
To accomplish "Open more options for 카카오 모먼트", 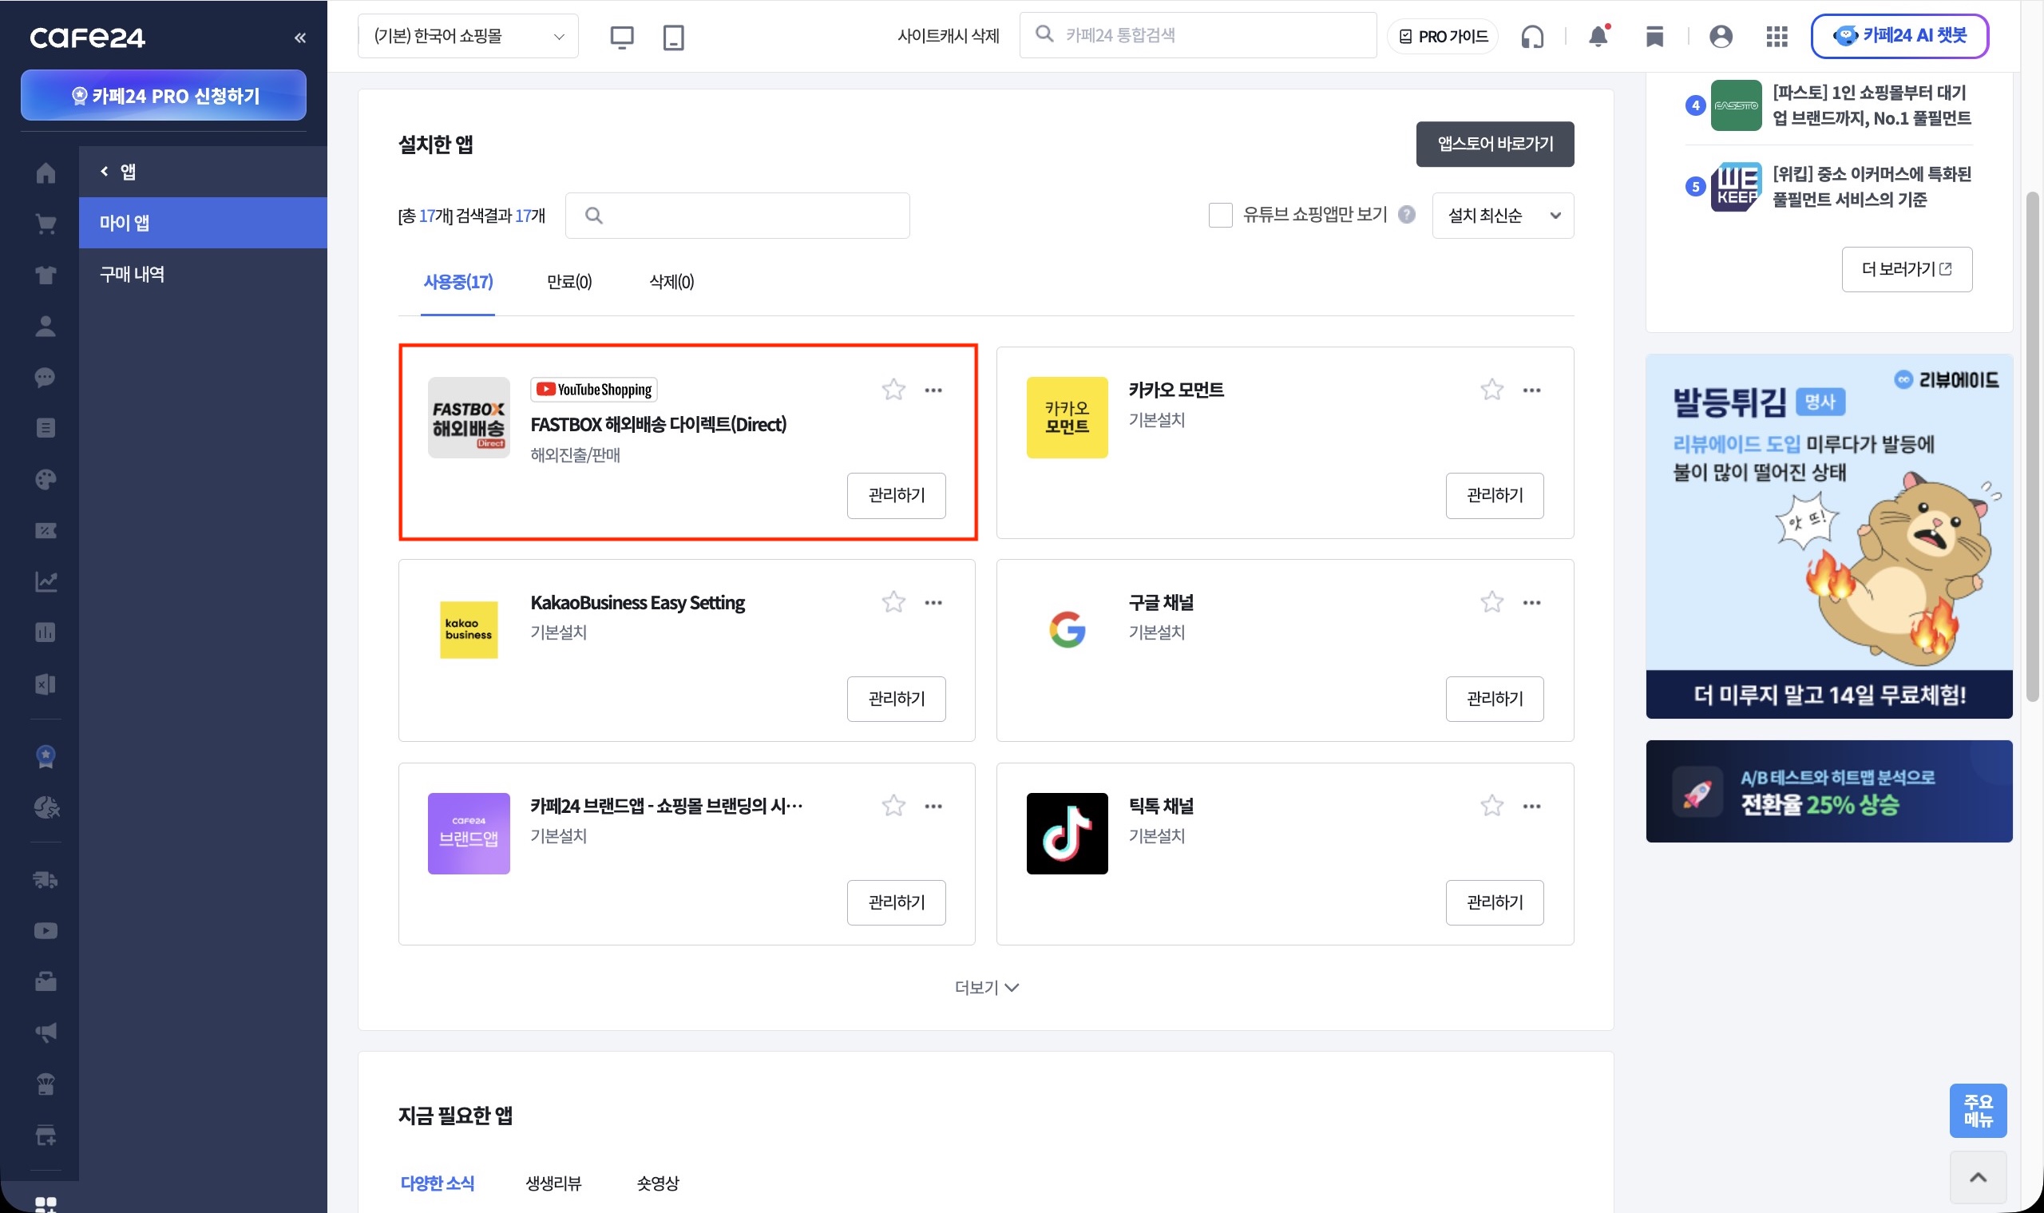I will click(1531, 390).
